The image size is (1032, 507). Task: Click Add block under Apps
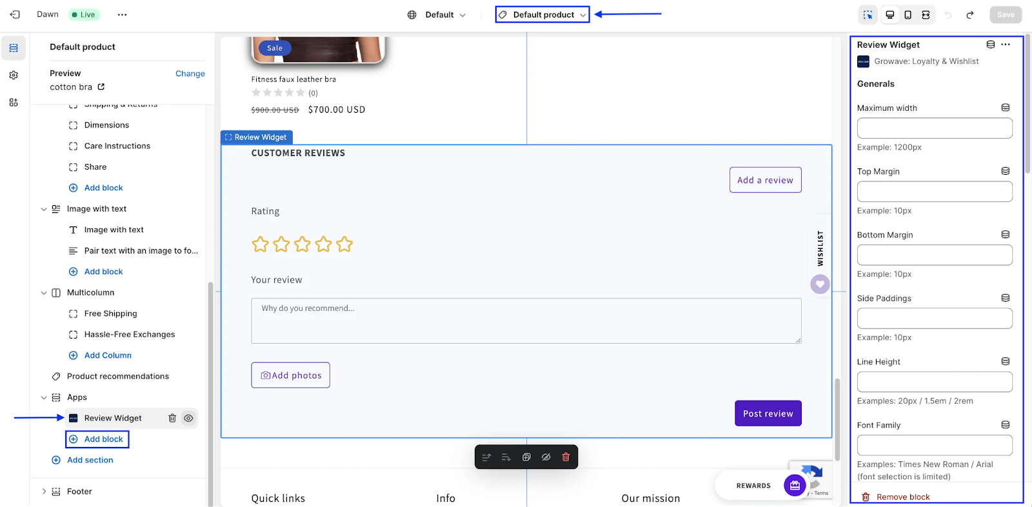(x=97, y=439)
